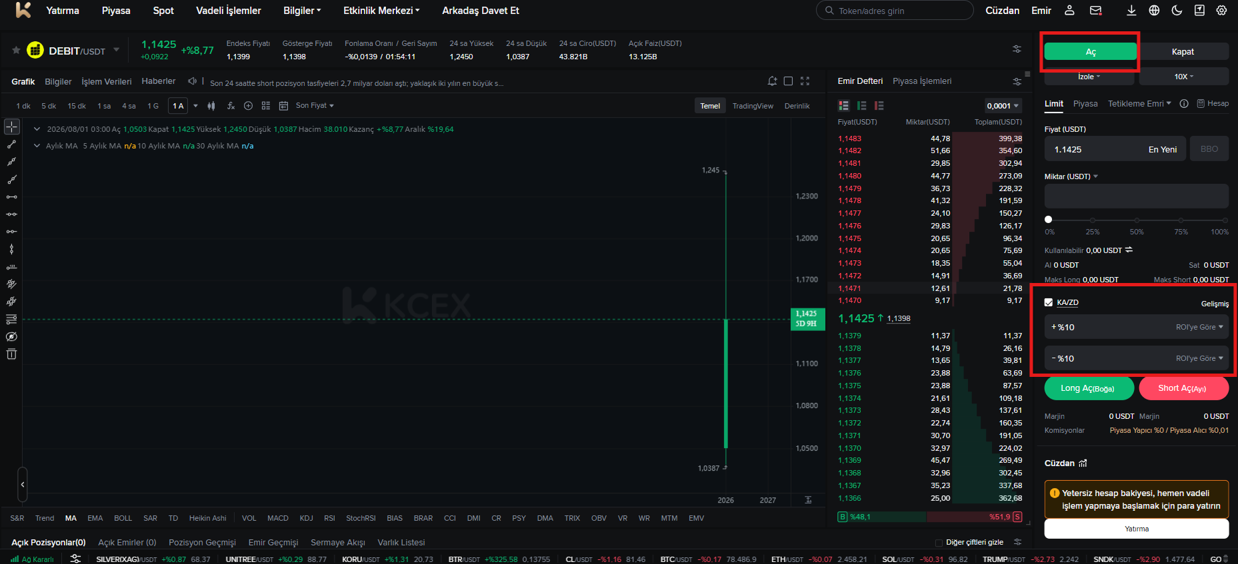Switch to dark/light theme moon icon
The height and width of the screenshot is (564, 1238).
click(1177, 11)
